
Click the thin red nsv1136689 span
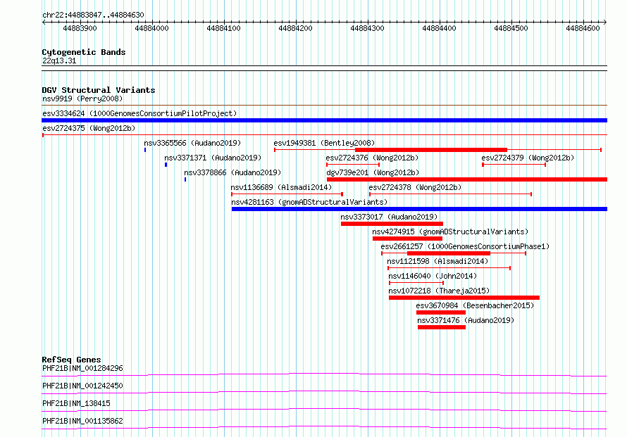click(287, 194)
